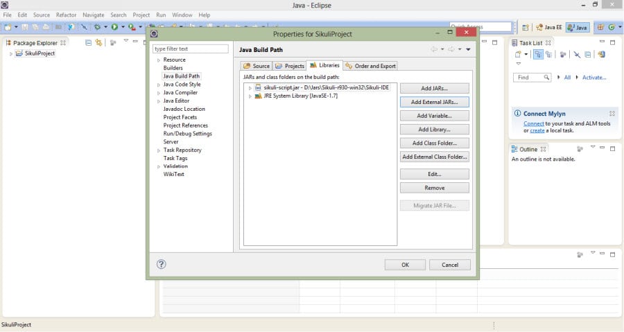Viewport: 624px width, 332px height.
Task: Click the create link for a local task
Action: tap(537, 130)
